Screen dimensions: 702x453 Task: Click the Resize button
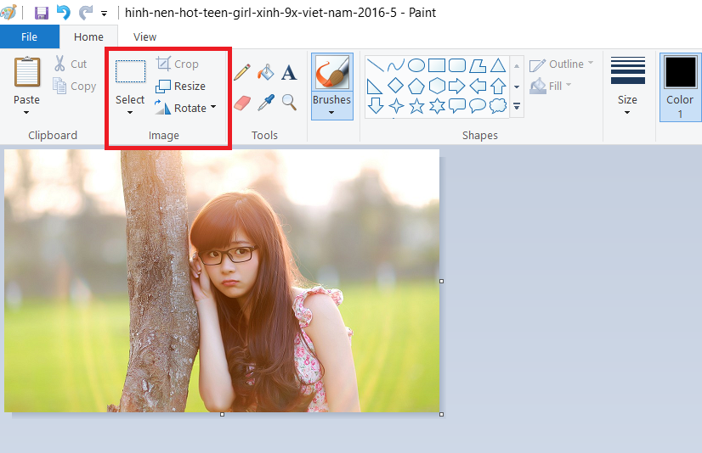pyautogui.click(x=181, y=86)
